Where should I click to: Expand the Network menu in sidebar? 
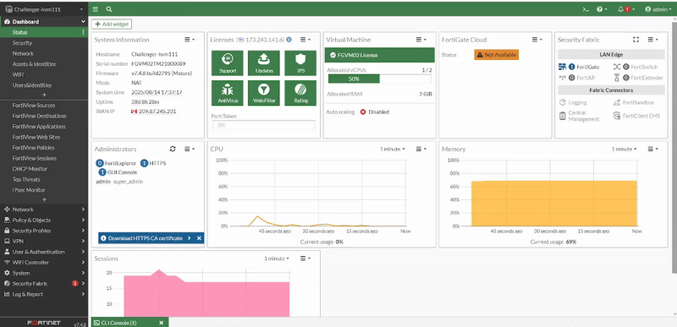click(44, 210)
